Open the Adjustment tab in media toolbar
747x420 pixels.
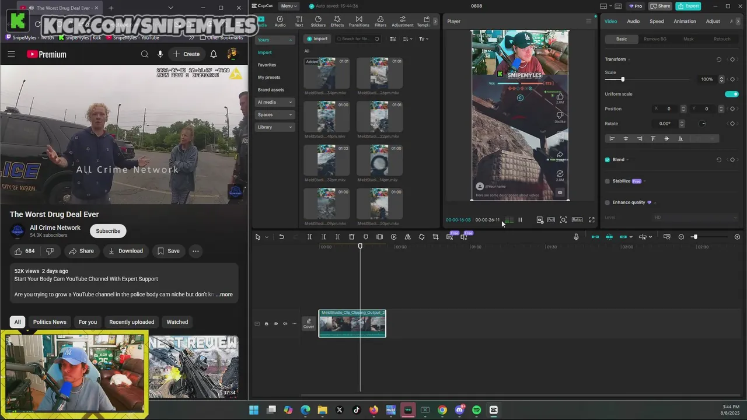tap(403, 22)
